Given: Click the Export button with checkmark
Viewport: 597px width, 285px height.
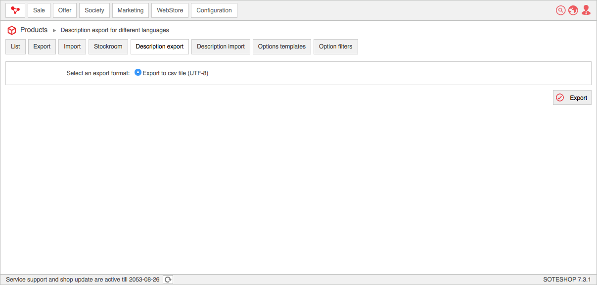Looking at the screenshot, I should 572,98.
